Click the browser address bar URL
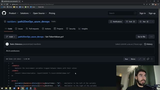This screenshot has width=160, height=90. click(x=33, y=4)
